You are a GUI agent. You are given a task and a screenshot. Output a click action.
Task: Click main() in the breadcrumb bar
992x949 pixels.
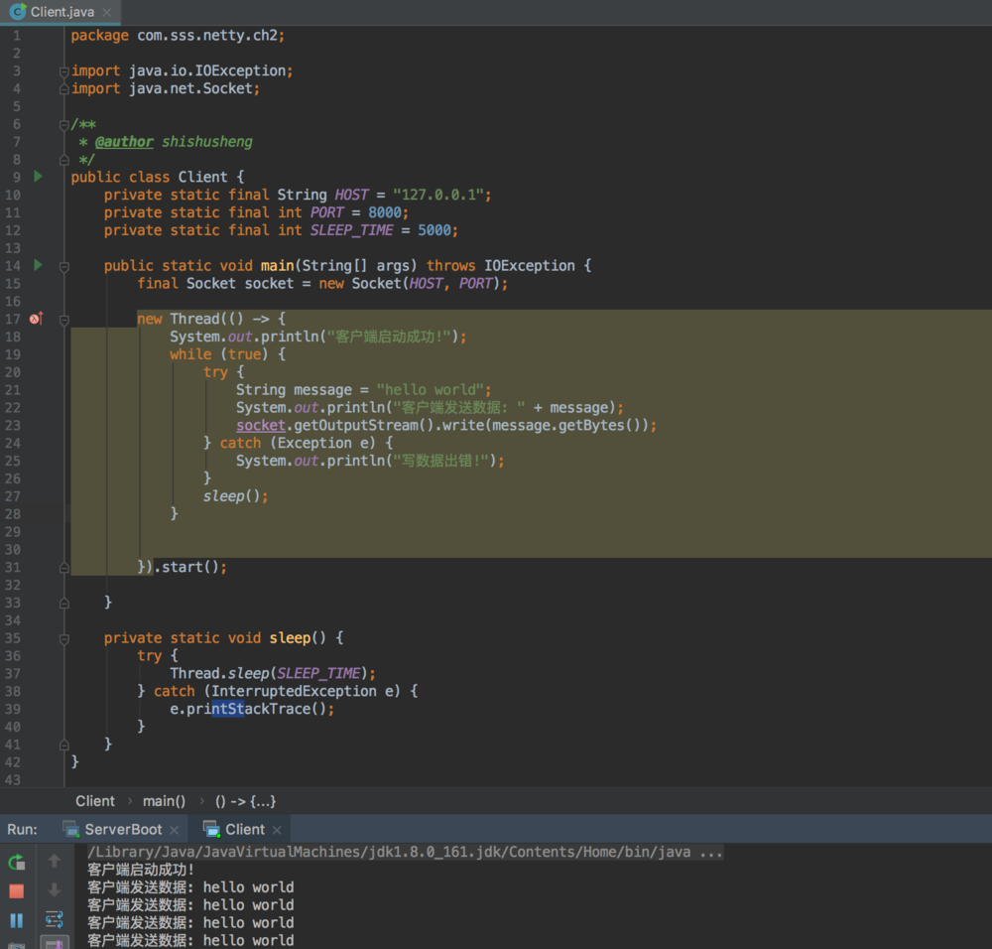[164, 801]
